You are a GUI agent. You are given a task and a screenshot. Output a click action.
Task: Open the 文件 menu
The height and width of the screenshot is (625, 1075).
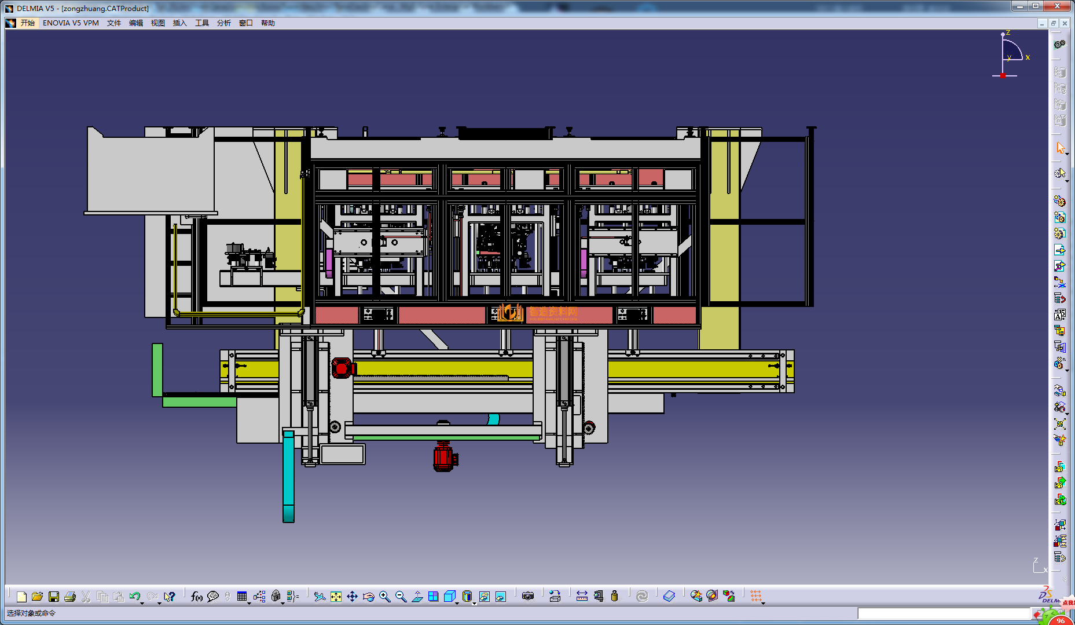click(x=114, y=23)
